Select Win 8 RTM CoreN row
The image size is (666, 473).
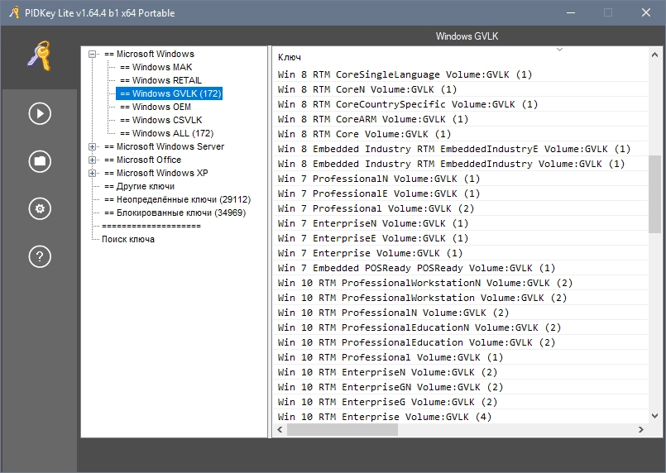click(x=460, y=89)
